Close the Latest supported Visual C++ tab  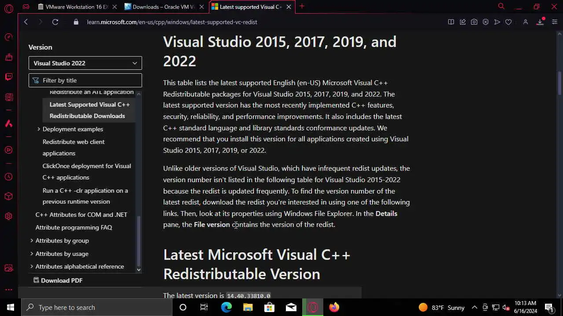pos(289,7)
